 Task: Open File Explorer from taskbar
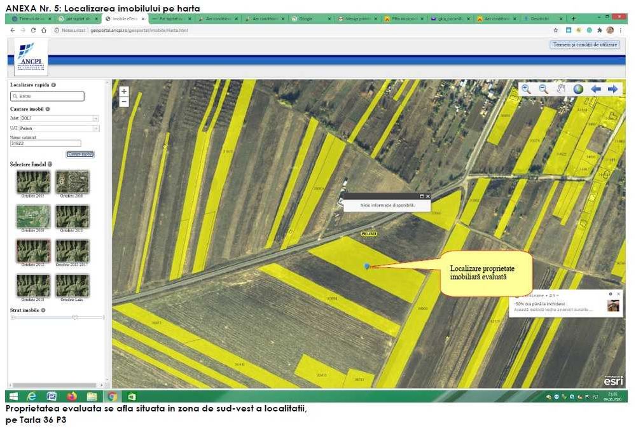(x=92, y=396)
